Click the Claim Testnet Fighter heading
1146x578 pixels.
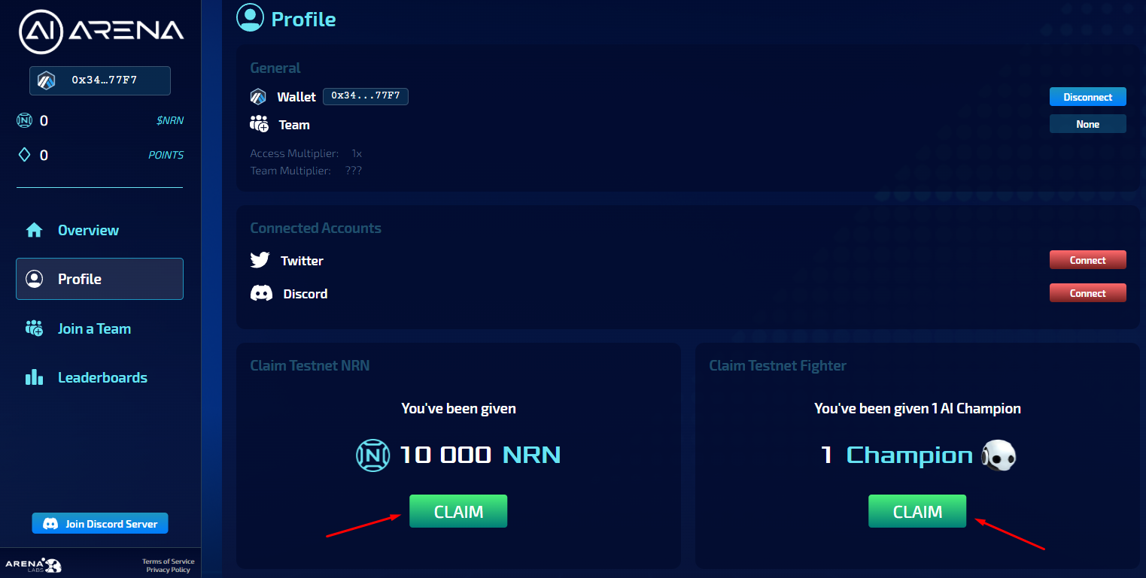[777, 365]
